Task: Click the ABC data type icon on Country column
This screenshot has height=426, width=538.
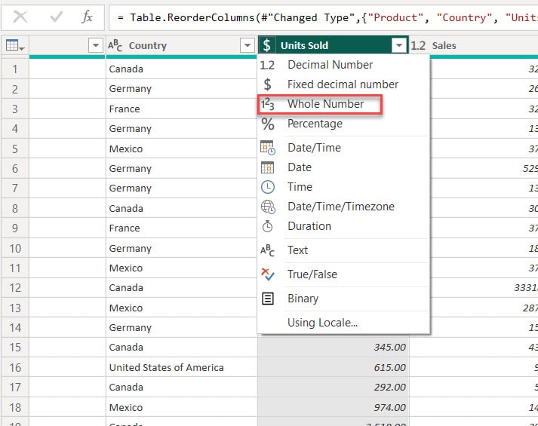Action: (x=115, y=45)
